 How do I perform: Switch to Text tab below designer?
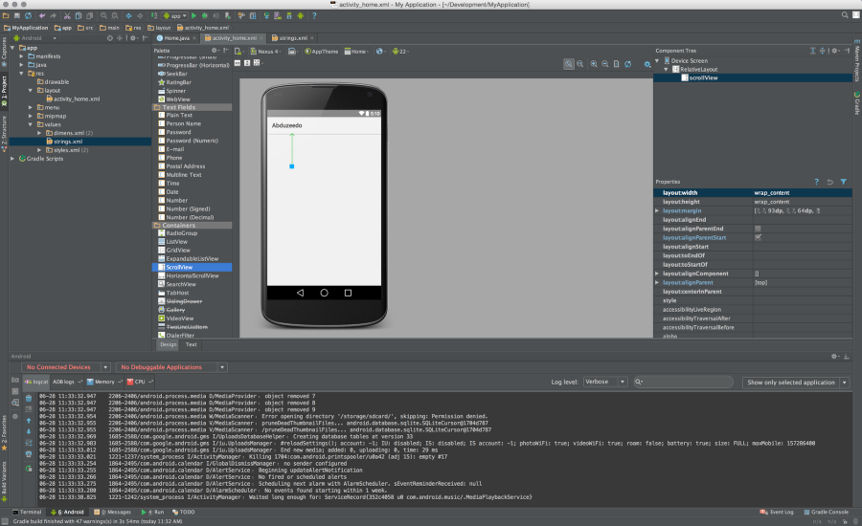(x=191, y=345)
